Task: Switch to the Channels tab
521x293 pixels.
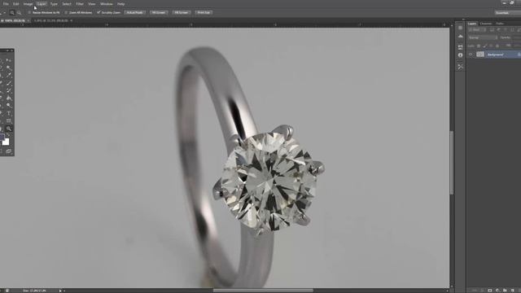Action: 486,24
